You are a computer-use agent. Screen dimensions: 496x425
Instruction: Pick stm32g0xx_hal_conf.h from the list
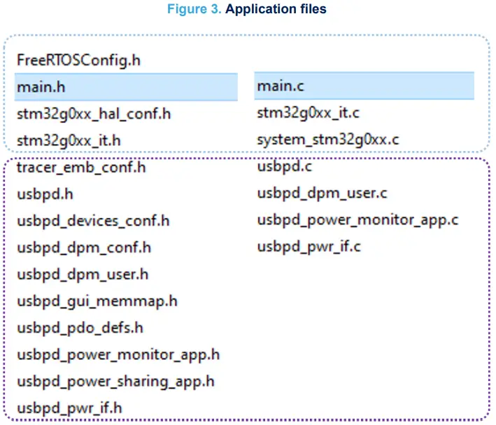click(x=94, y=113)
